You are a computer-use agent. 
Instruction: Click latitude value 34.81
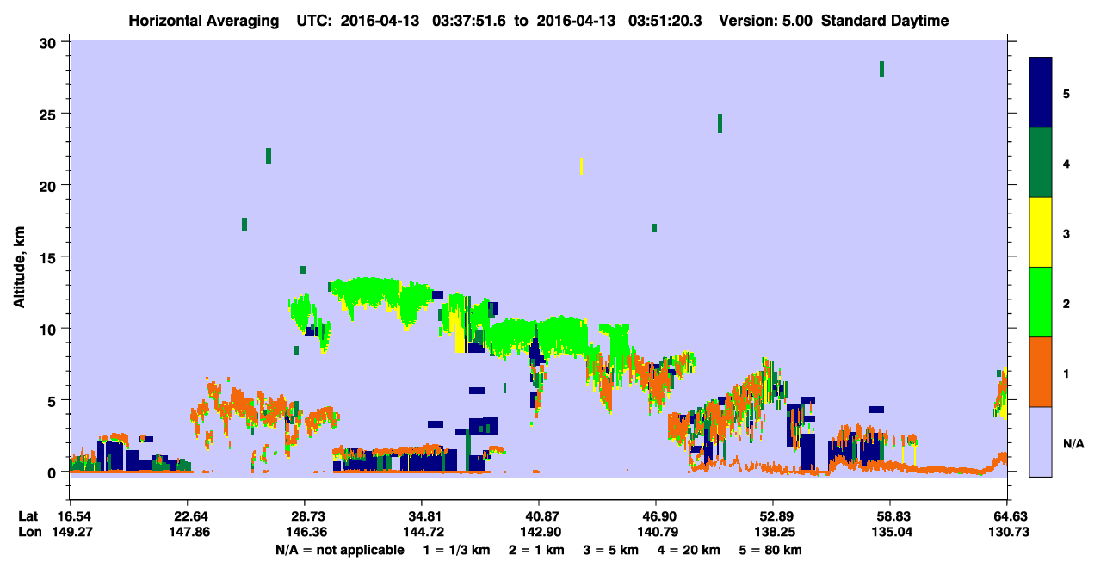421,516
